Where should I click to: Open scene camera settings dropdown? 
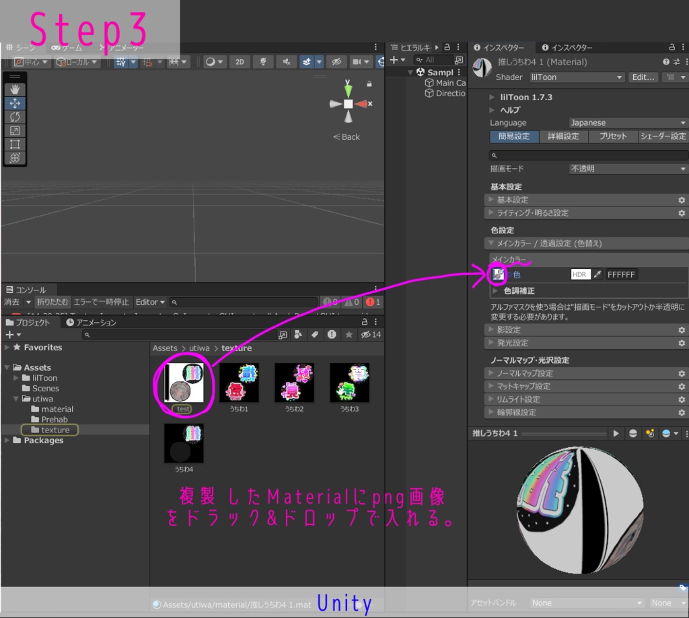click(x=366, y=61)
